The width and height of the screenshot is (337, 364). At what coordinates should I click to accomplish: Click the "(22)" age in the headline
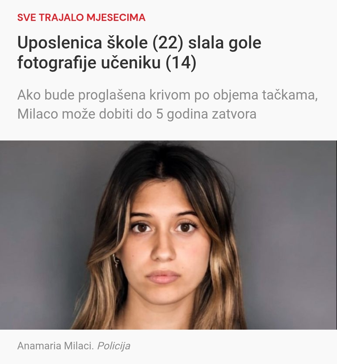point(168,43)
